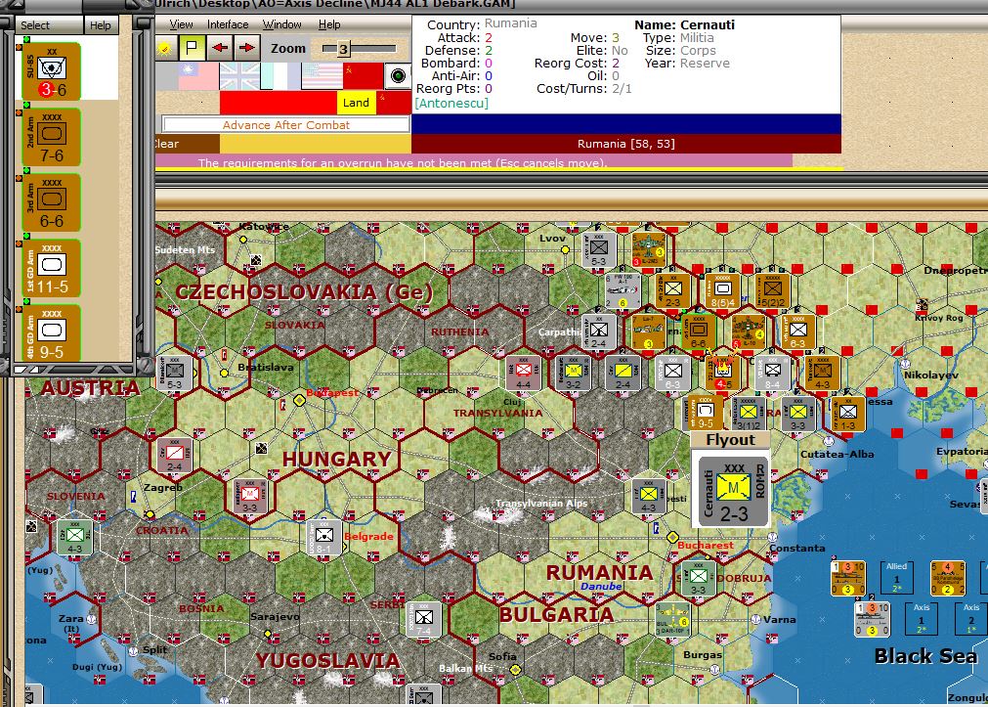Click the sun weather icon in toolbar

[166, 48]
